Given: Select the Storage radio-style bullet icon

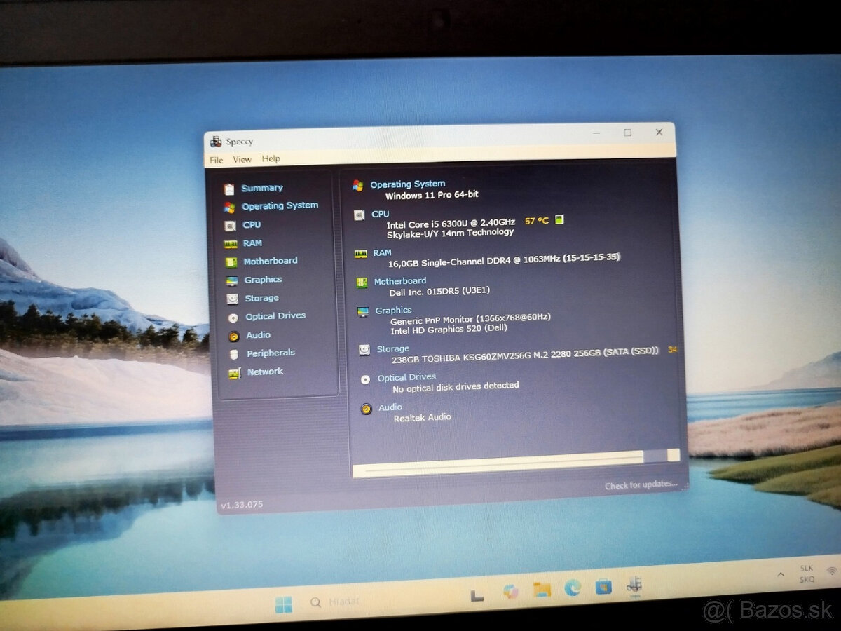Looking at the screenshot, I should click(364, 348).
